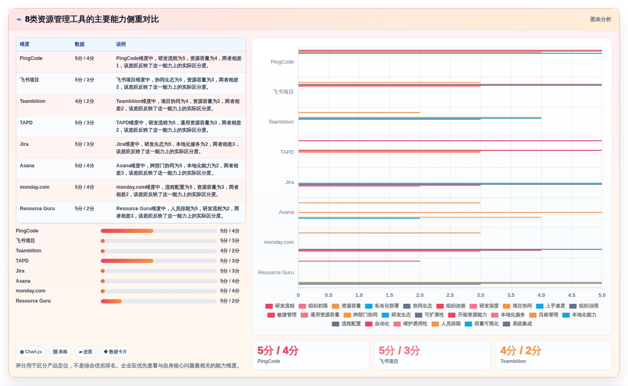
Task: Click the 数据 column header
Action: (x=80, y=44)
